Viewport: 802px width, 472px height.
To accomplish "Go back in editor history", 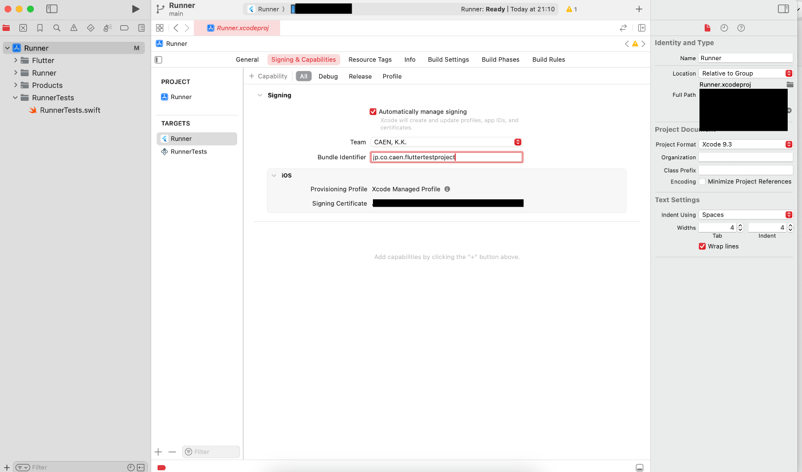I will tap(176, 27).
